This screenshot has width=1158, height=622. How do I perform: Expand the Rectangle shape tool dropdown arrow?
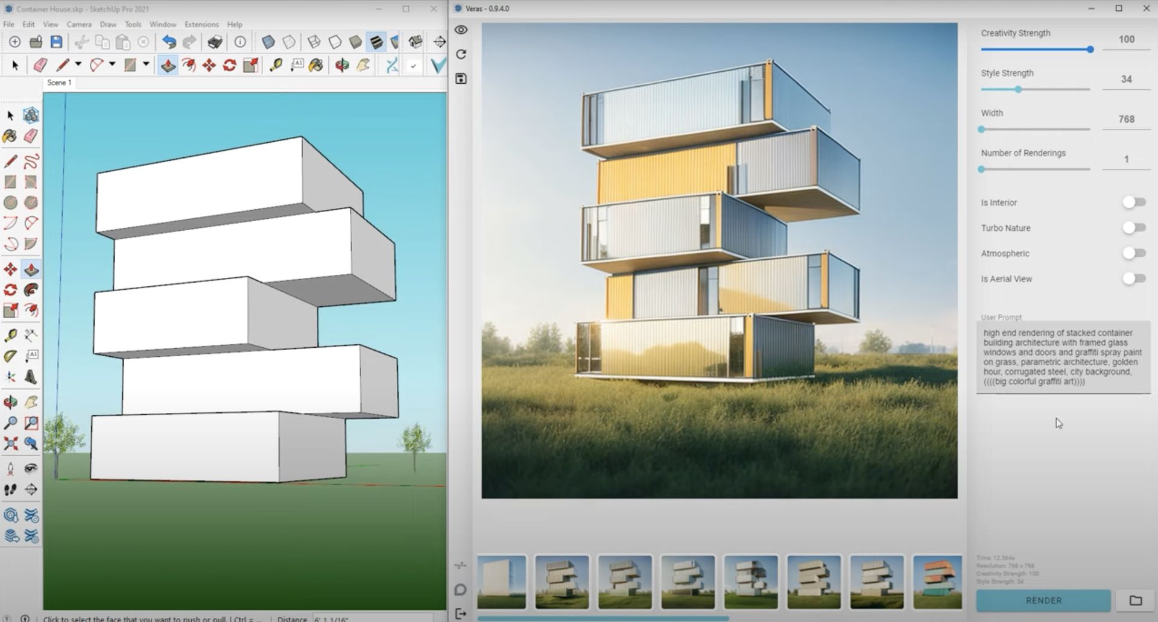point(146,64)
